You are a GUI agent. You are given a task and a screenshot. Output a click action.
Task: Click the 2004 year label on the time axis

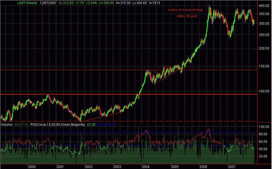[145, 166]
